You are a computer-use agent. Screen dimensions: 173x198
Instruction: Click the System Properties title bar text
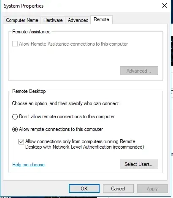coord(24,6)
